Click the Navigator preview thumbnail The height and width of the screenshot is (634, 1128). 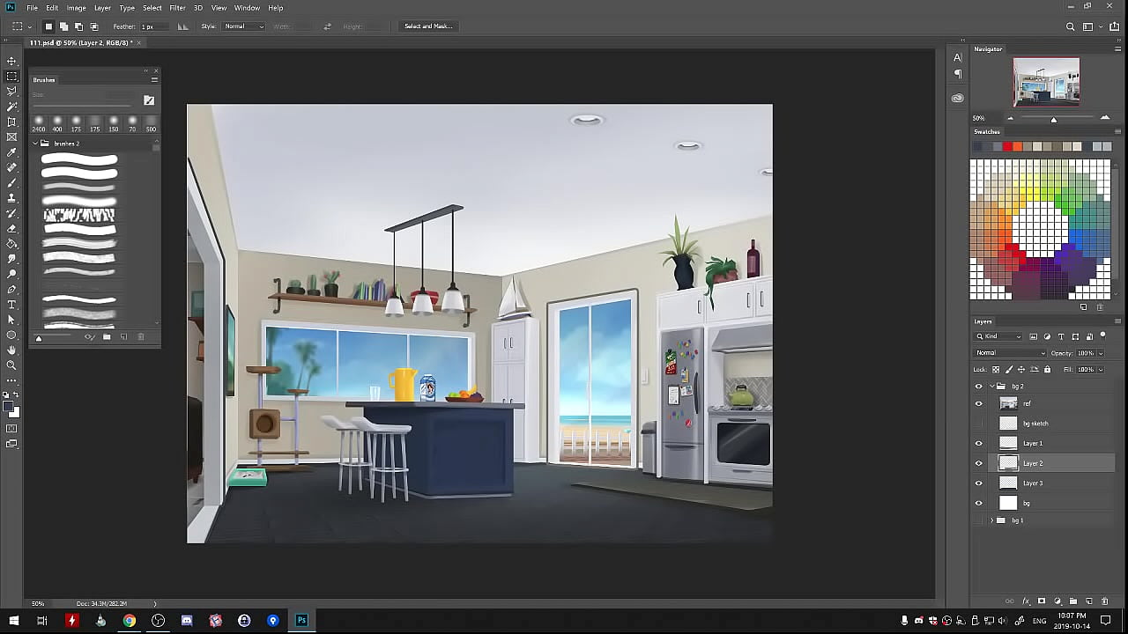click(1046, 82)
